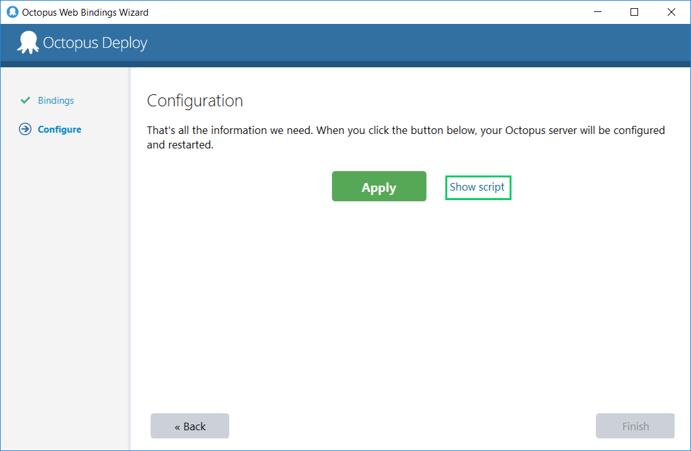Click the Configuration heading text
The height and width of the screenshot is (451, 691).
[x=195, y=101]
